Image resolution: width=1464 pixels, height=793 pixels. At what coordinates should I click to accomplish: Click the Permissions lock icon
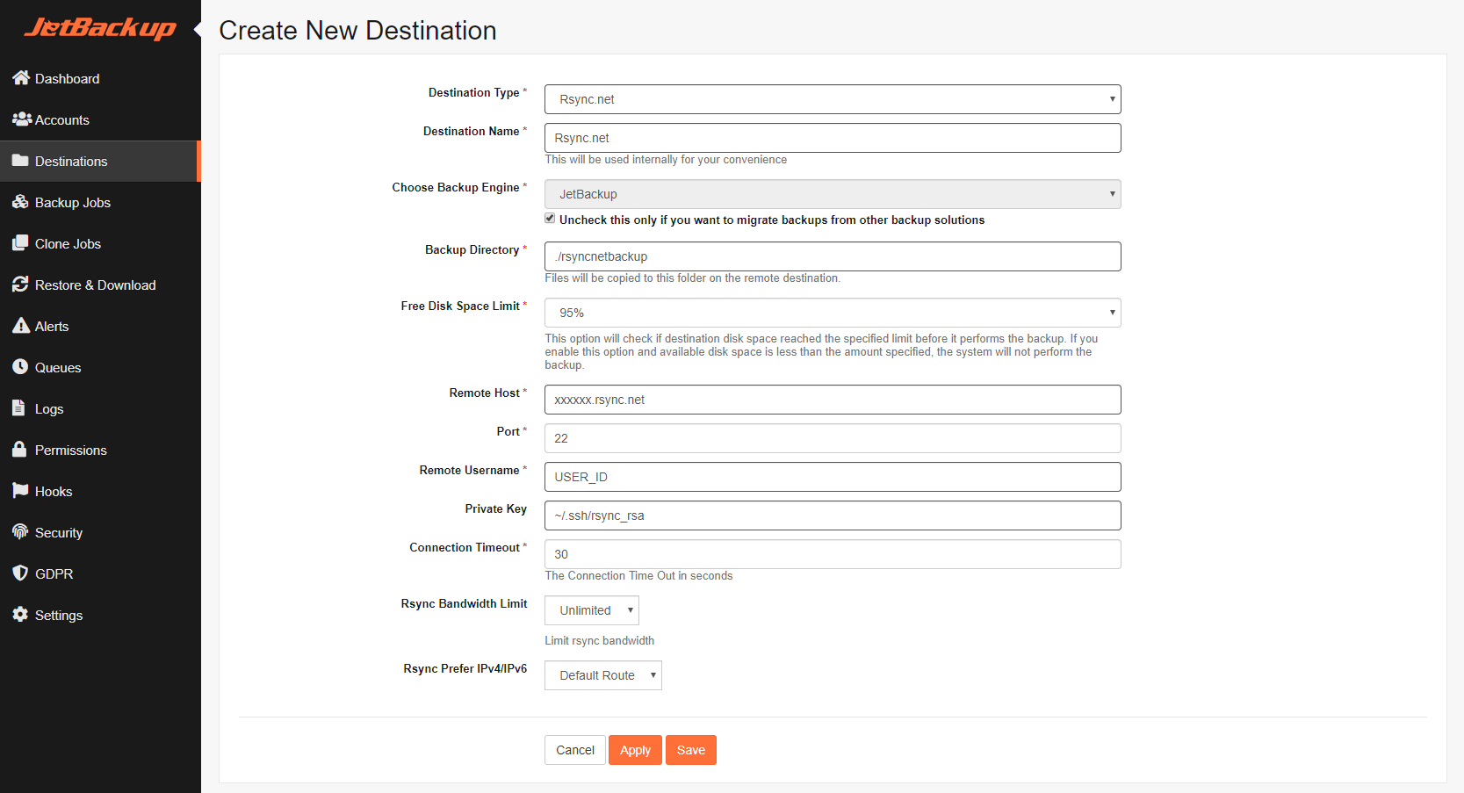pyautogui.click(x=19, y=450)
